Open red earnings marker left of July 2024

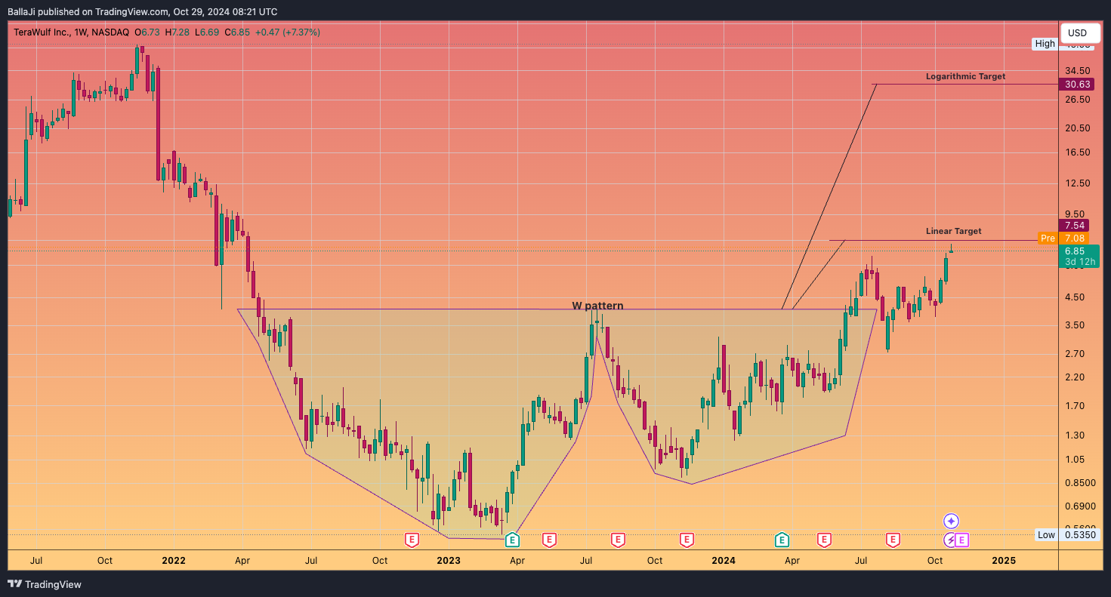(824, 540)
